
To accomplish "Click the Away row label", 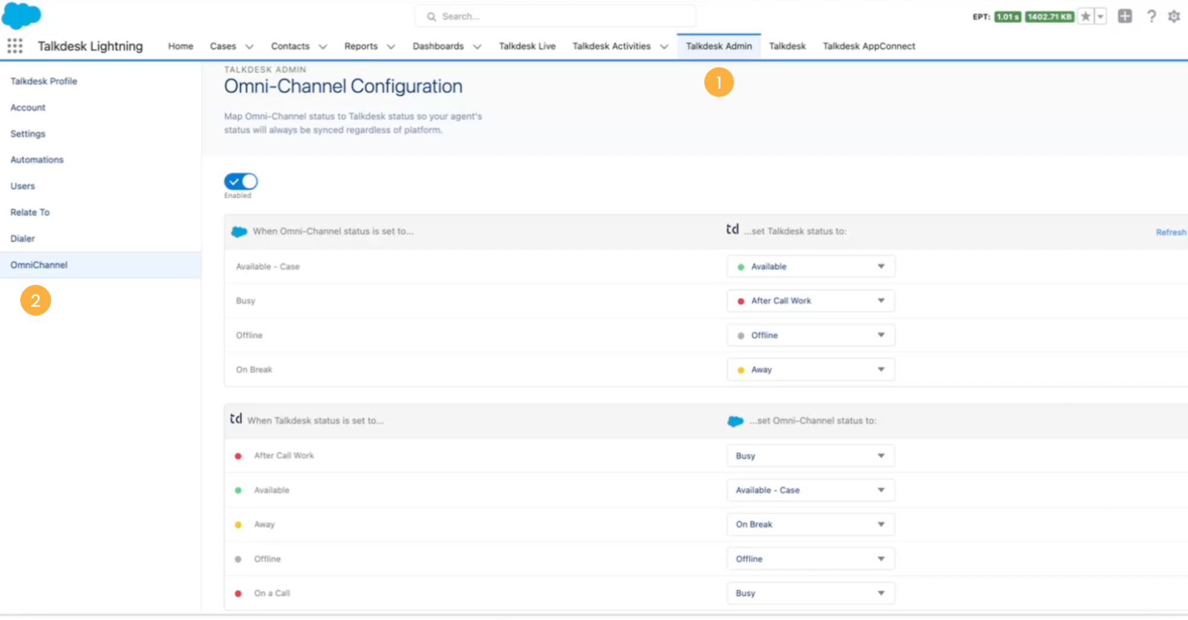I will click(264, 524).
